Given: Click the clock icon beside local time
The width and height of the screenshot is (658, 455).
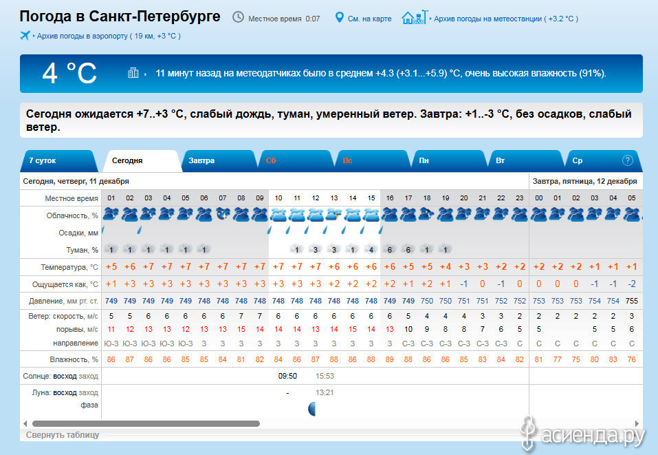Looking at the screenshot, I should pyautogui.click(x=238, y=17).
